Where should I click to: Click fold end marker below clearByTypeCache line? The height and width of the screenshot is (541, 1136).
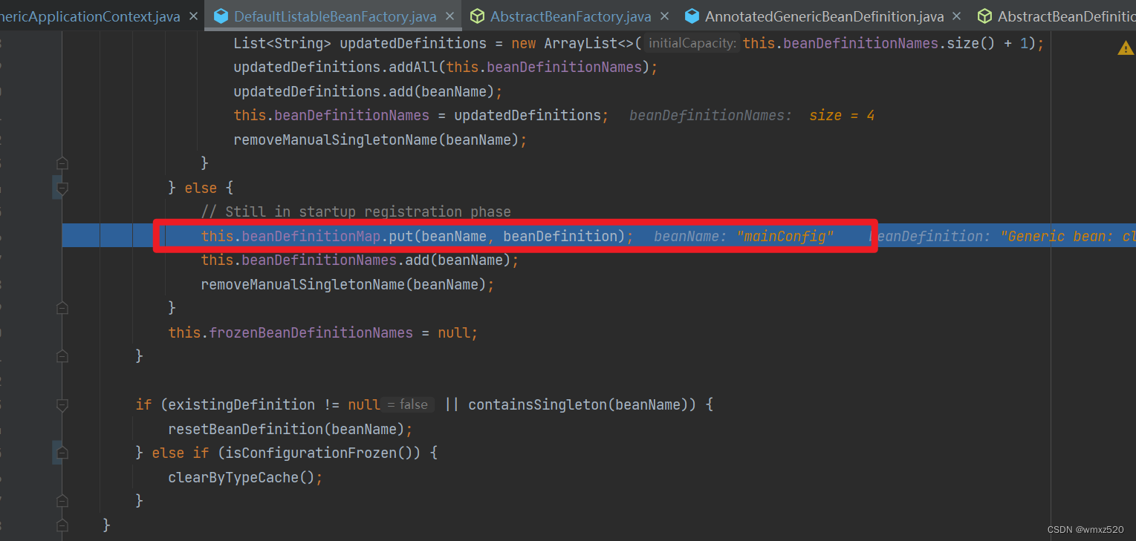pyautogui.click(x=62, y=501)
